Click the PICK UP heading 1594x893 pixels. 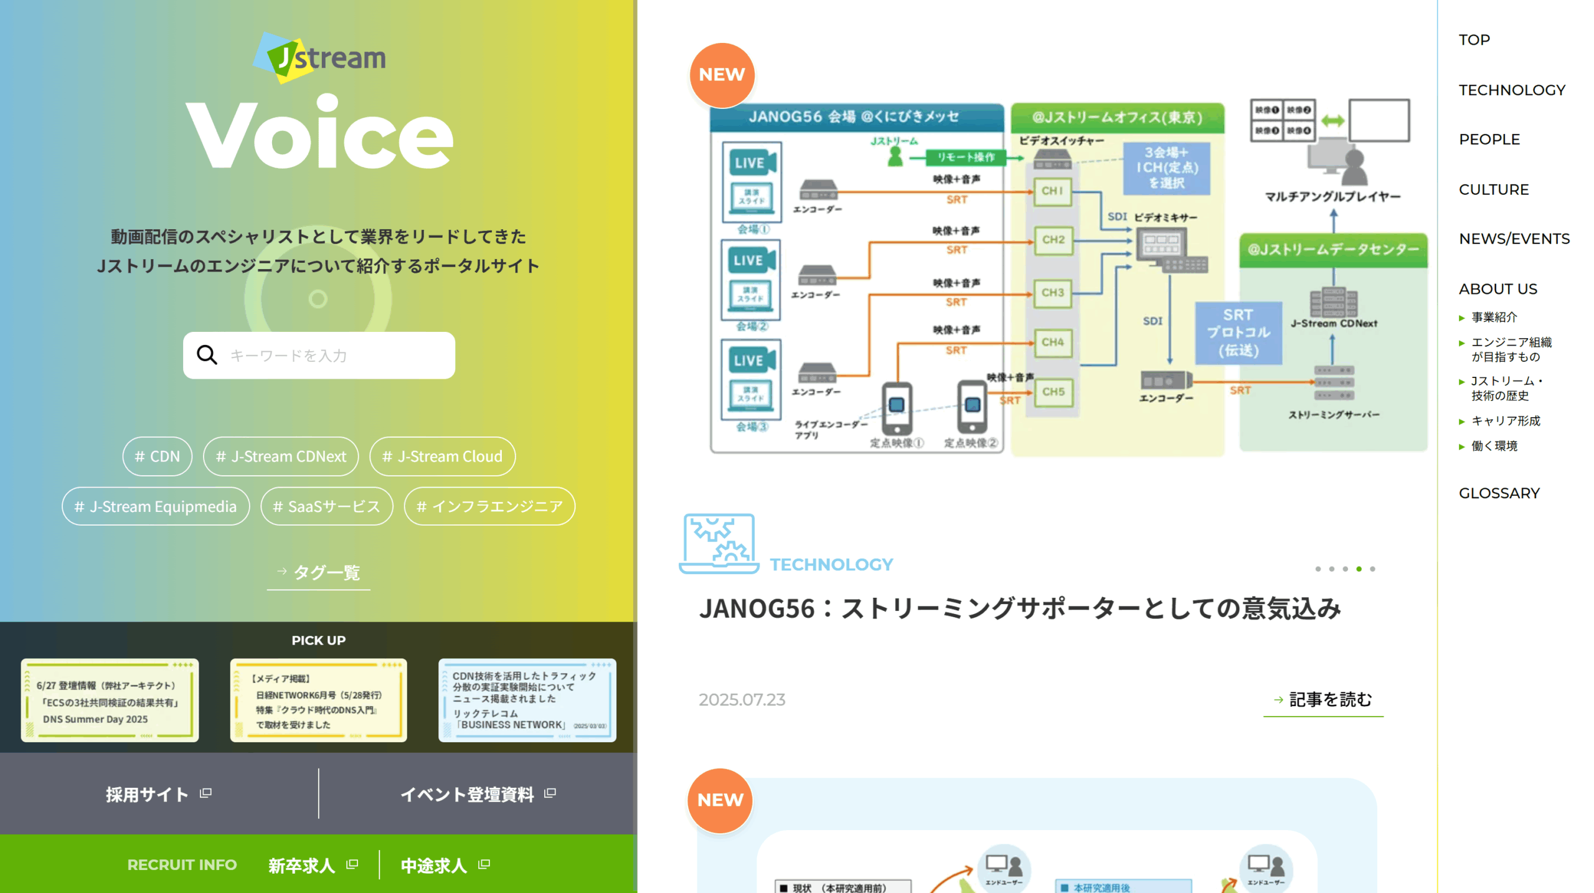(x=319, y=640)
